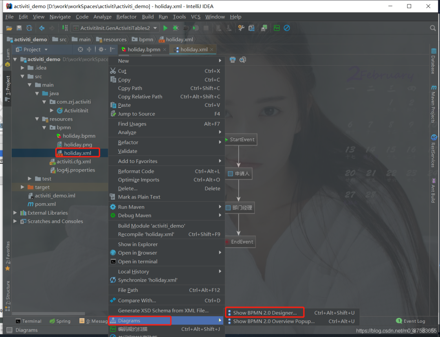This screenshot has height=337, width=440.
Task: Expand the test folder
Action: tap(30, 179)
